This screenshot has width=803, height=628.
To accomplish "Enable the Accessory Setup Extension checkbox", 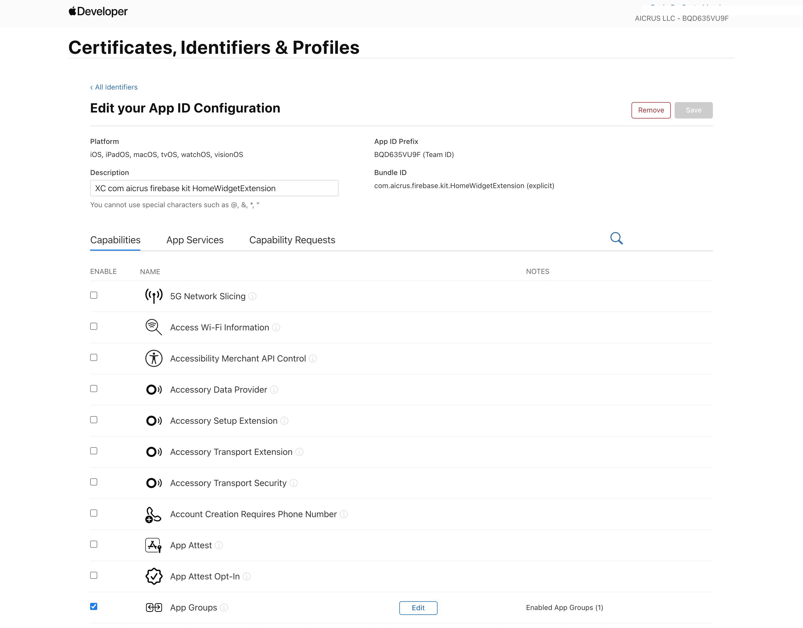I will click(94, 420).
